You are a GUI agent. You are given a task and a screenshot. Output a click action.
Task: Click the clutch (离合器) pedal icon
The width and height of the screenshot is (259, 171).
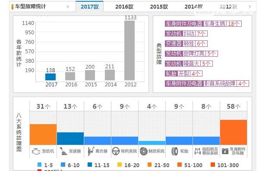click(x=91, y=151)
